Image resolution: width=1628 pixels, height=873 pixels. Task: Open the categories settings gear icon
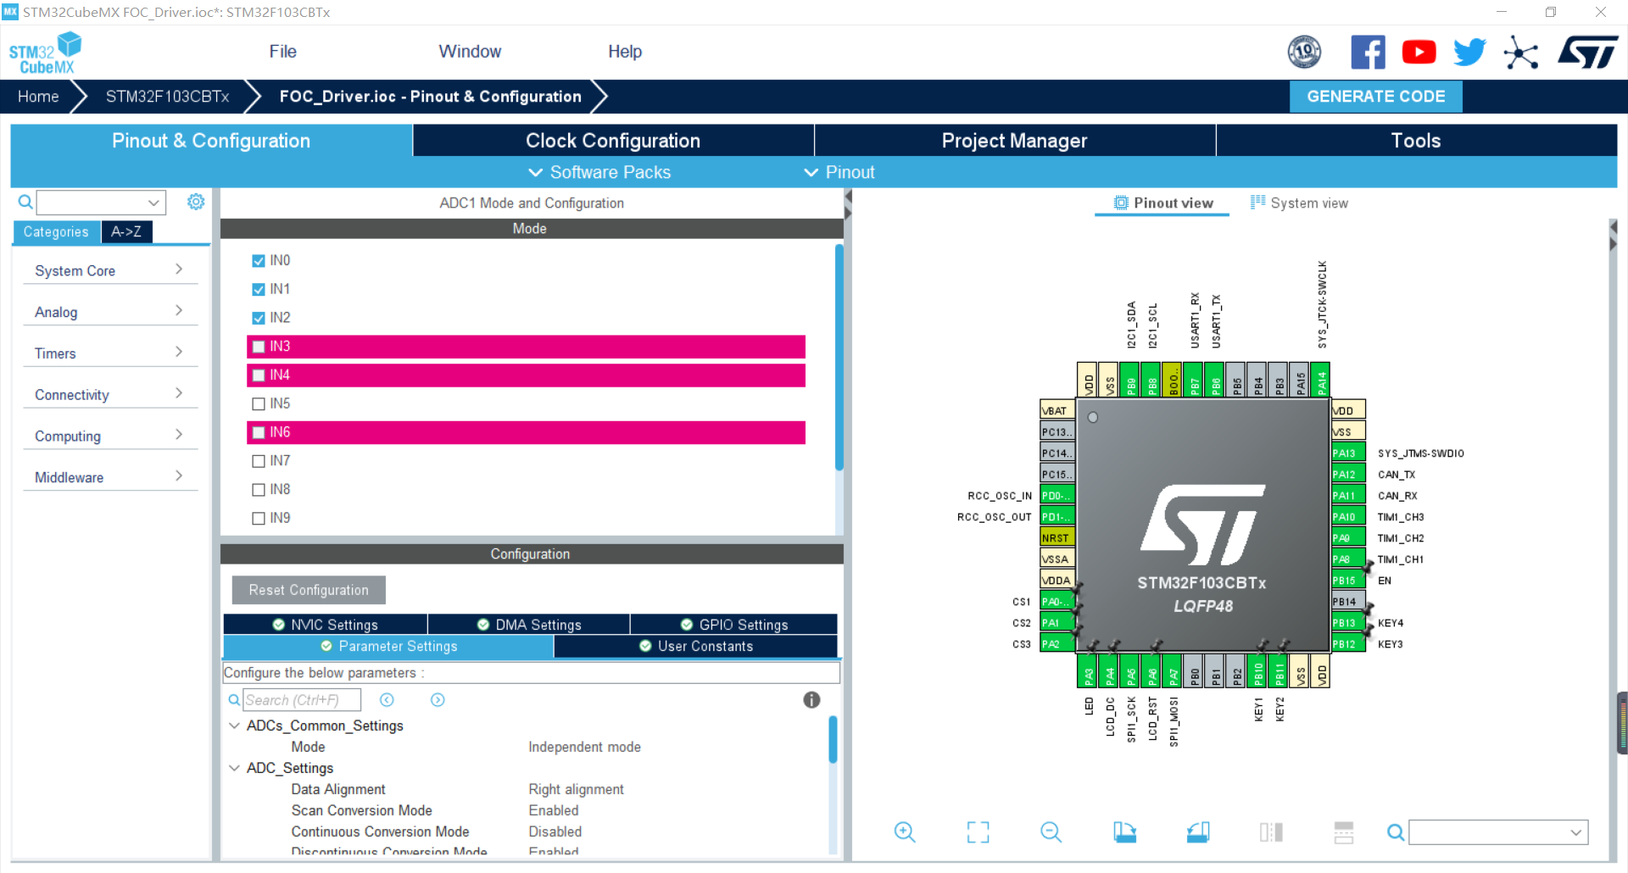196,202
